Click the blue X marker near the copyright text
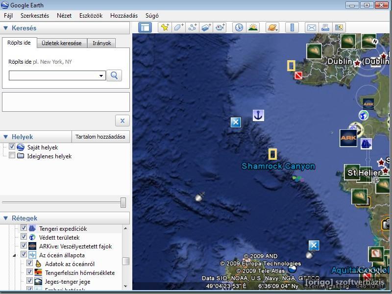The width and height of the screenshot is (392, 294). pos(314,245)
